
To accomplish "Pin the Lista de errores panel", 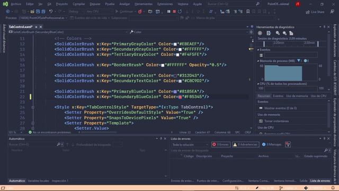I will tap(324, 138).
